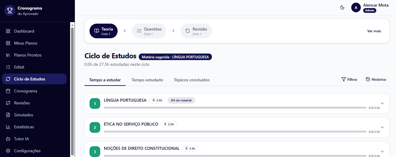Click the chevron between Questões and Revisão
This screenshot has width=396, height=157.
tap(173, 31)
